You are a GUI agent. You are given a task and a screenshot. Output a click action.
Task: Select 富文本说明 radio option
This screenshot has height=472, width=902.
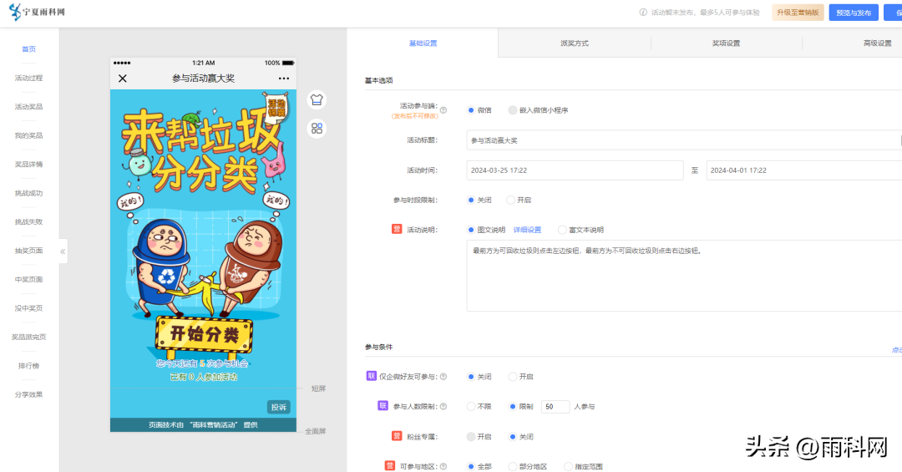pyautogui.click(x=562, y=230)
